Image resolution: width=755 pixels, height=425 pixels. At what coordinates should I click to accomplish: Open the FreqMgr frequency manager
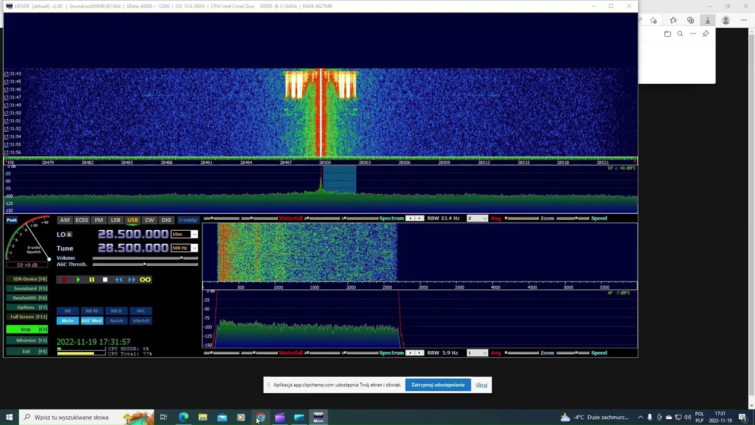pos(188,220)
